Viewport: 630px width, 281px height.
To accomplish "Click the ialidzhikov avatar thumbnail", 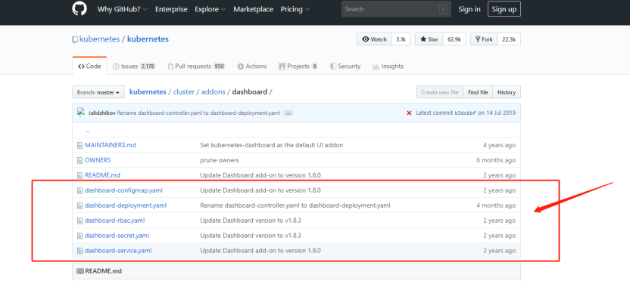I will pos(81,113).
